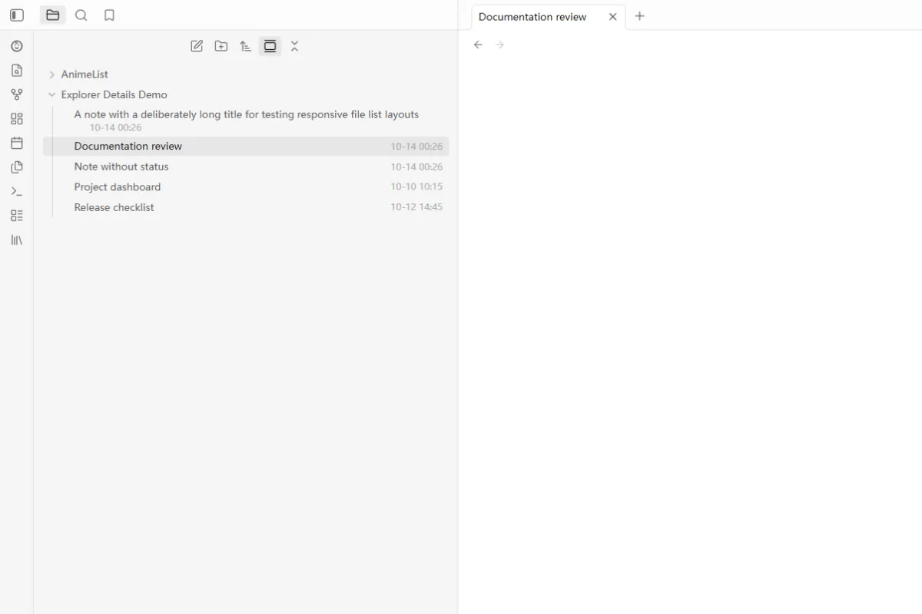This screenshot has width=922, height=614.
Task: Open the search magnifier tab
Action: click(81, 15)
